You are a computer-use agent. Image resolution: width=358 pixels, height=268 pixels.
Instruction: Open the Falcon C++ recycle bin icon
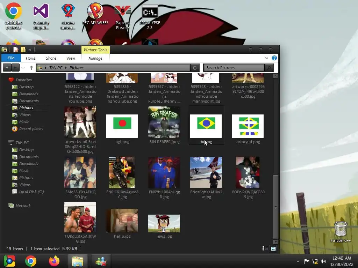[341, 231]
